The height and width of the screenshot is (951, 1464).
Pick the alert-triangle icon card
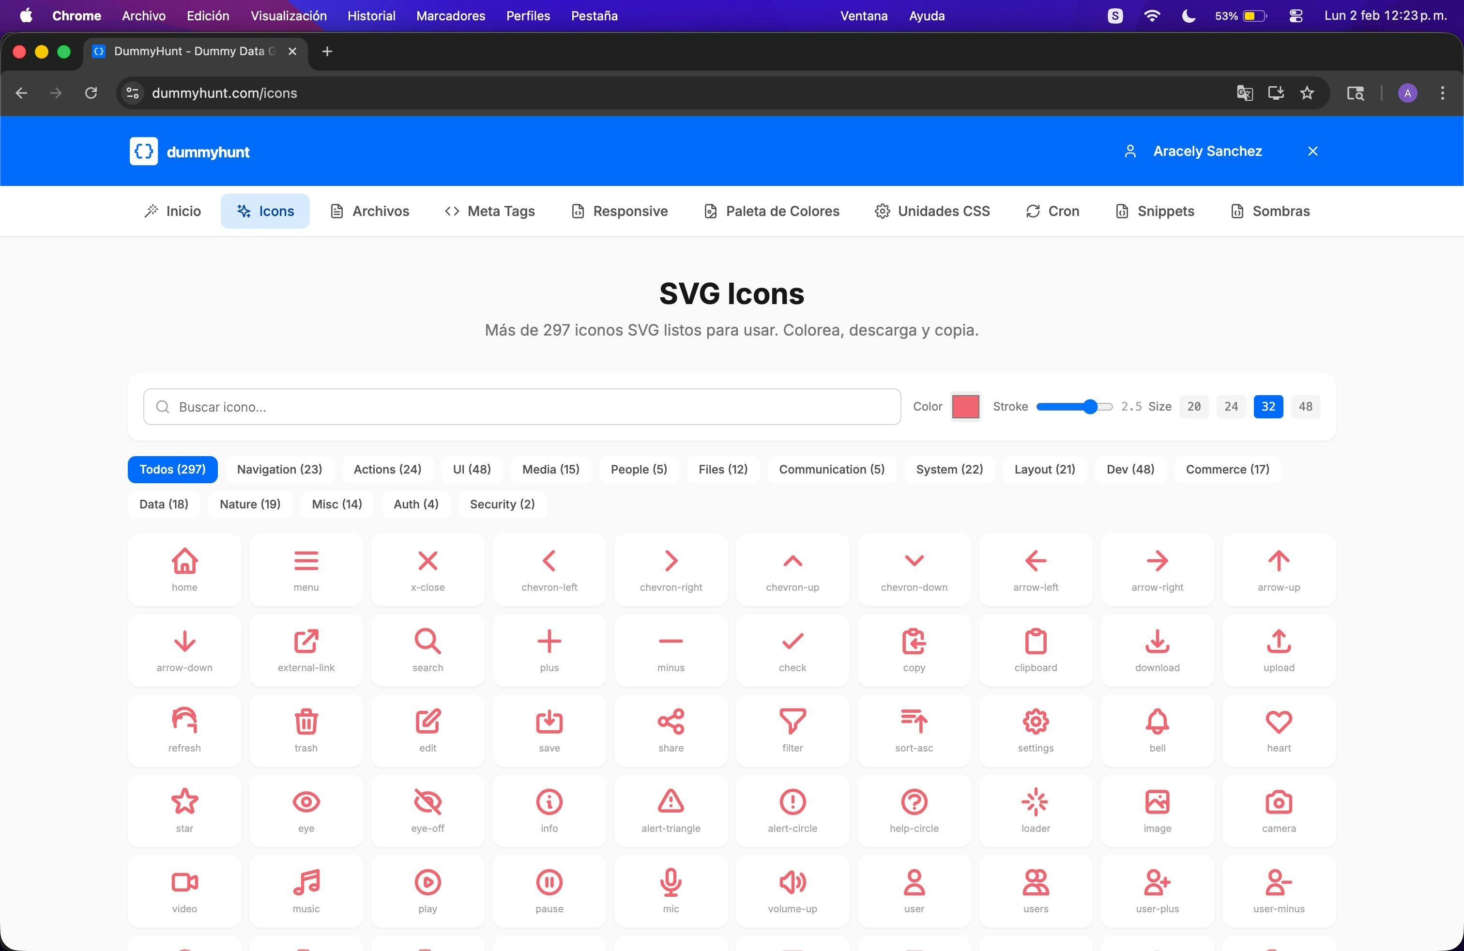tap(671, 810)
